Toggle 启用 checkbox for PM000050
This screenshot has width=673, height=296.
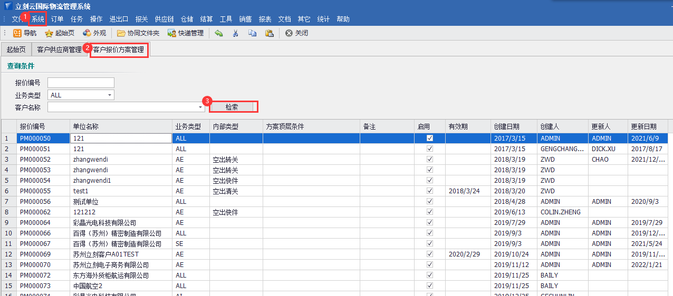tap(430, 138)
